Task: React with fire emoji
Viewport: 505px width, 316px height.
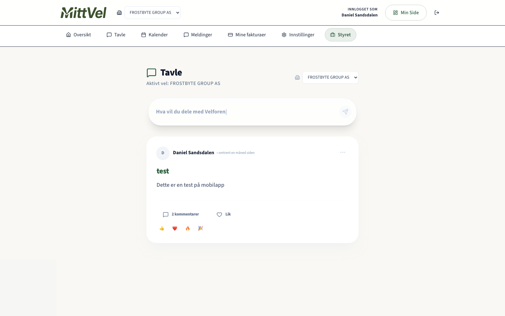Action: 188,228
